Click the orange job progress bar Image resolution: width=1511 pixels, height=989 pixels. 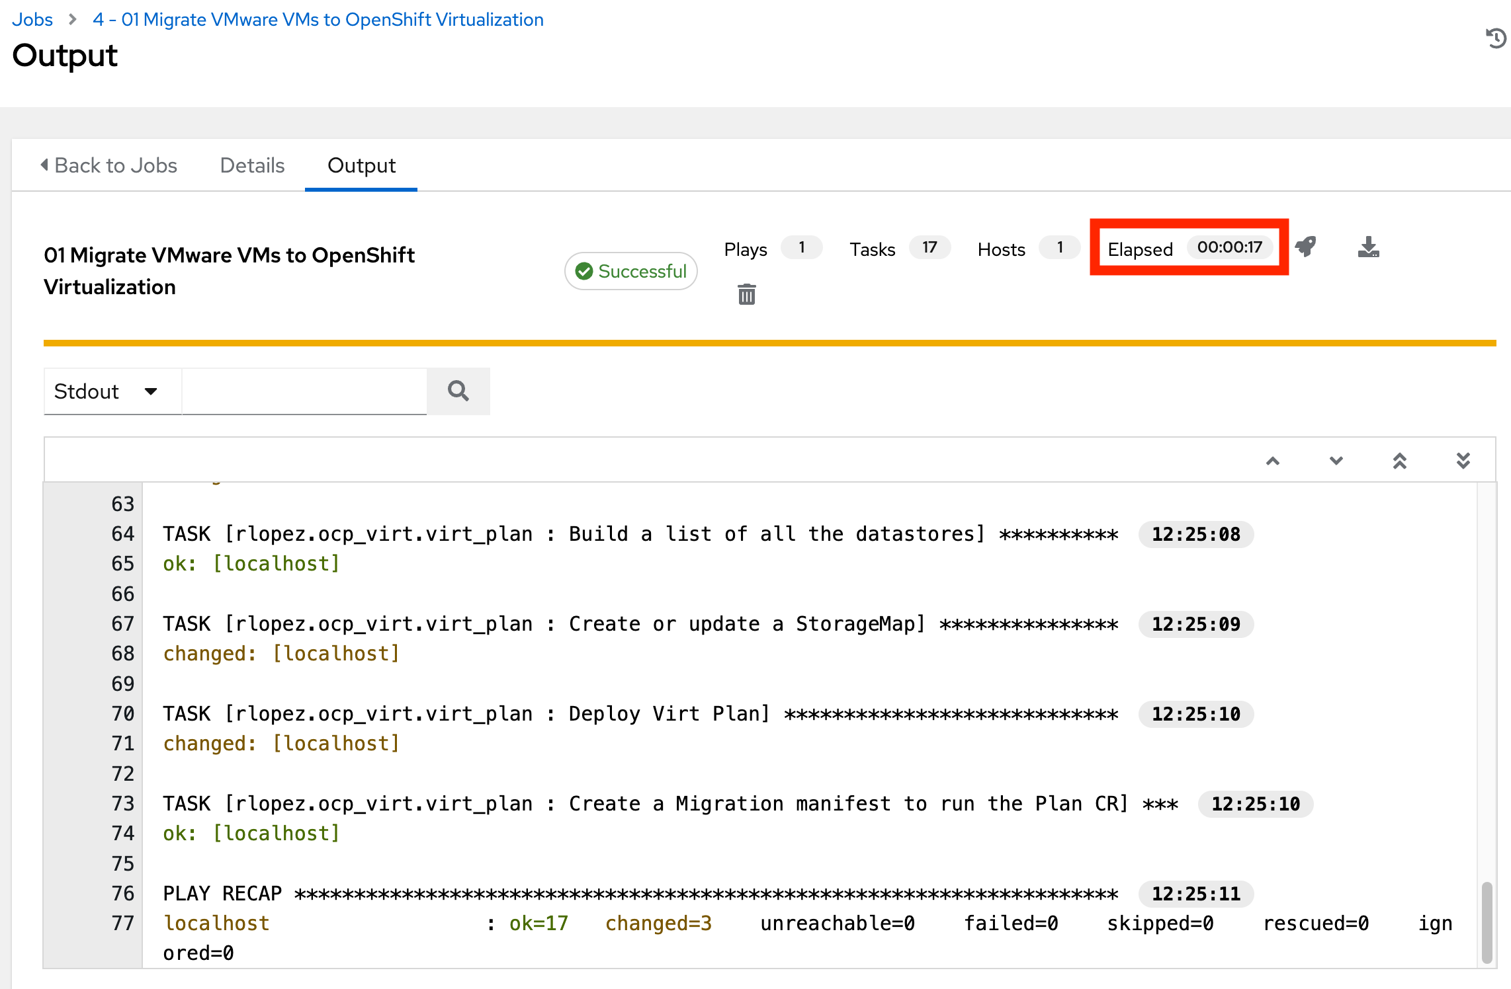pos(769,343)
